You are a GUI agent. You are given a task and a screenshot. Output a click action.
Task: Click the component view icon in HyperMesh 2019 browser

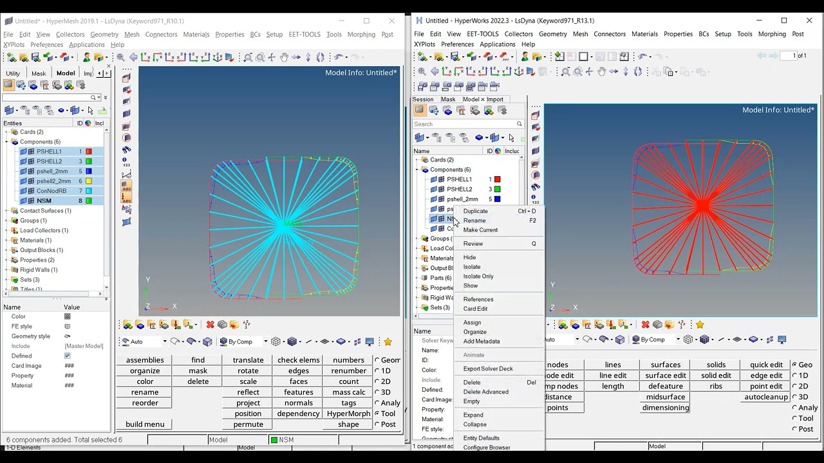click(33, 86)
